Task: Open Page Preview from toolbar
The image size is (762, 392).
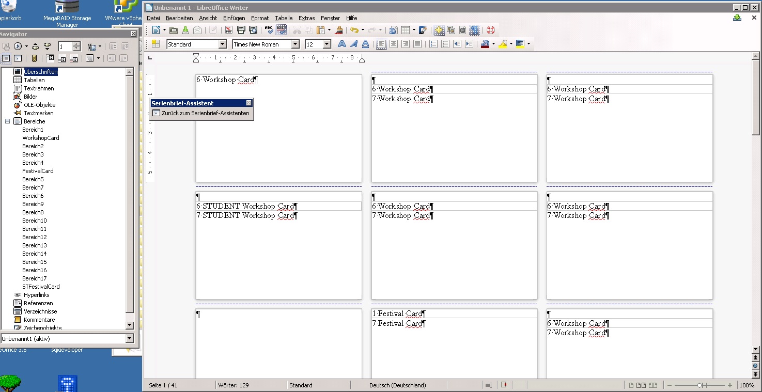Action: (x=253, y=30)
